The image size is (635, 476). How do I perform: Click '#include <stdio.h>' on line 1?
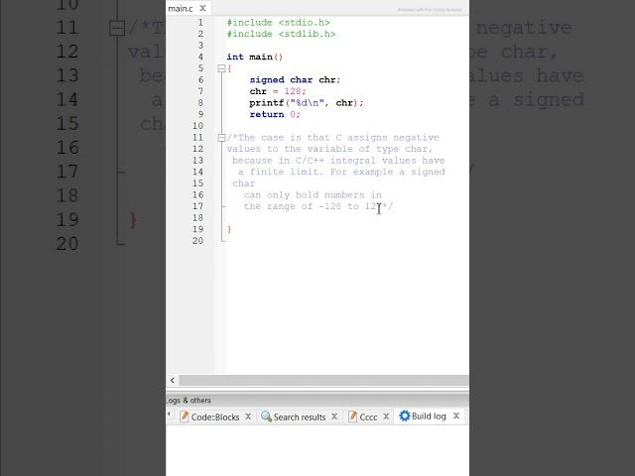(x=278, y=23)
